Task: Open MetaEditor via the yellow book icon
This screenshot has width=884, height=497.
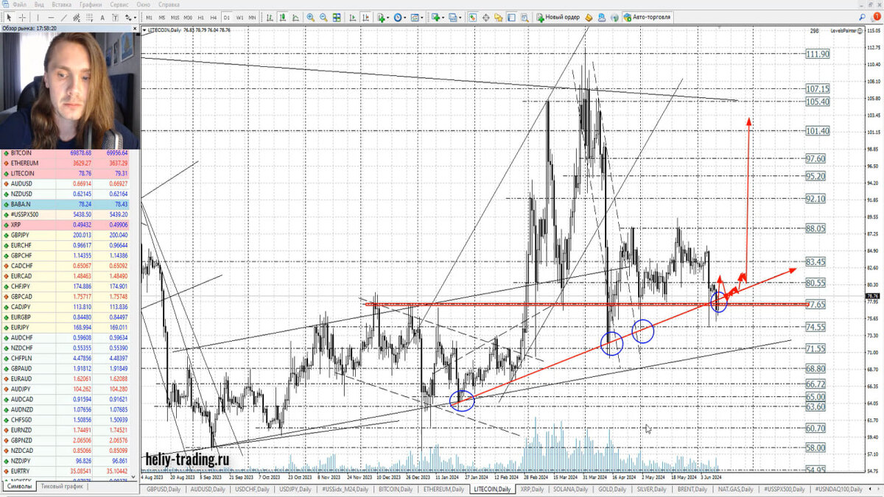Action: (589, 17)
